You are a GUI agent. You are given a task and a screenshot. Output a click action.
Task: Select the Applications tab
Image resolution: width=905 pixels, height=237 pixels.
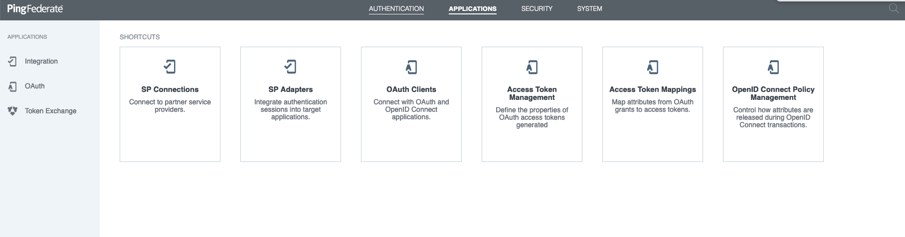pyautogui.click(x=472, y=9)
